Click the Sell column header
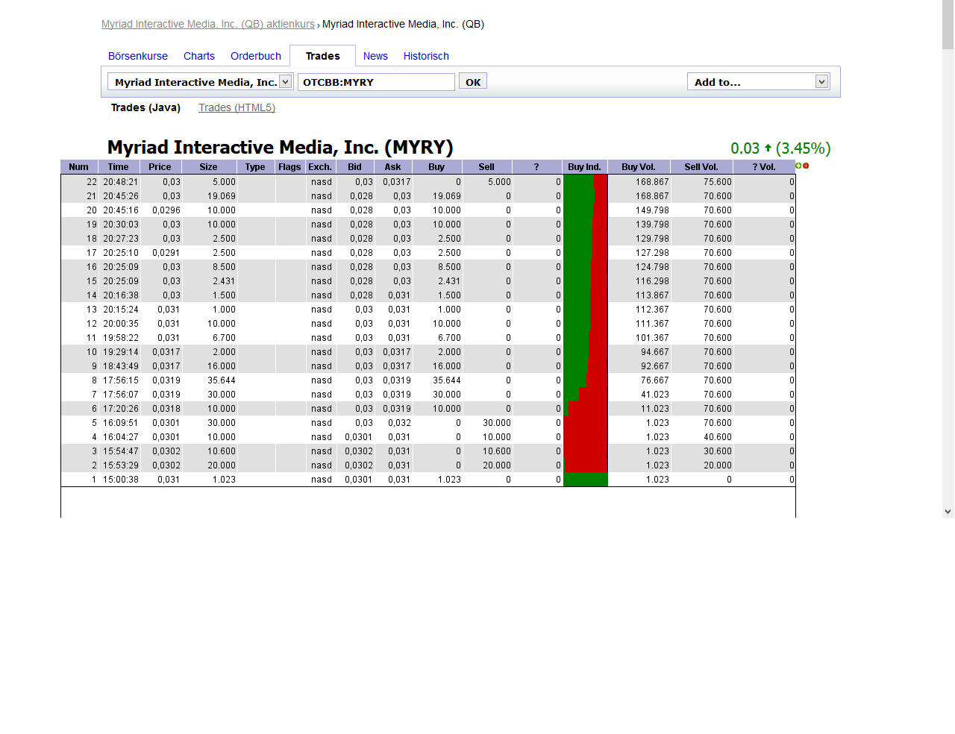 coord(486,167)
